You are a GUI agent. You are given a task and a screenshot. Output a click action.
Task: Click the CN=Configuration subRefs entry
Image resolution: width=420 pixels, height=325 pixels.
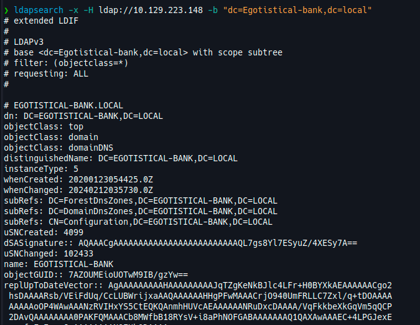click(x=138, y=222)
